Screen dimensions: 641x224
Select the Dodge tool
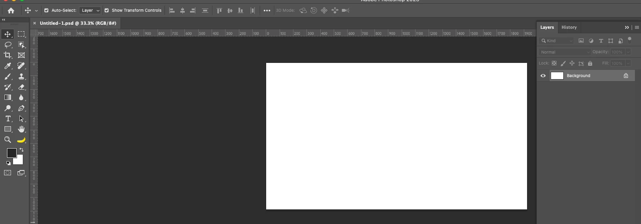pyautogui.click(x=8, y=108)
